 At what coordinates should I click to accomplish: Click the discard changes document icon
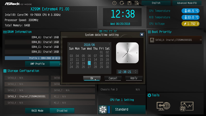(137, 3)
